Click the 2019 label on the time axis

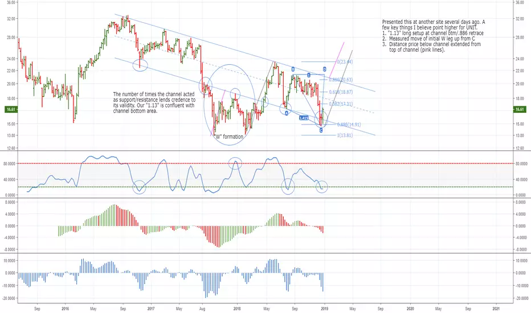pyautogui.click(x=324, y=308)
